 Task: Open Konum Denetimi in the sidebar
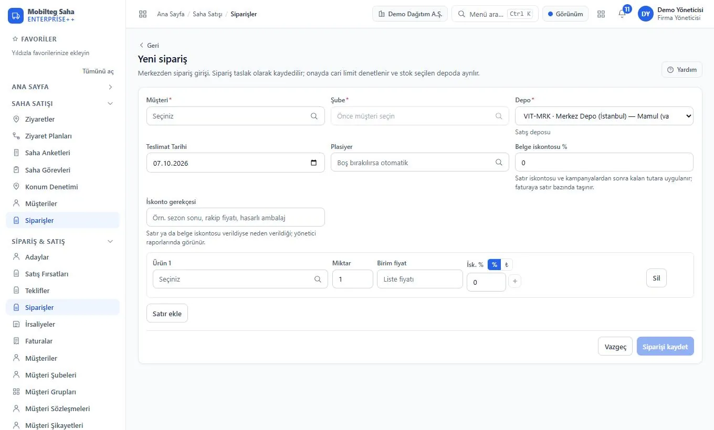pyautogui.click(x=62, y=187)
